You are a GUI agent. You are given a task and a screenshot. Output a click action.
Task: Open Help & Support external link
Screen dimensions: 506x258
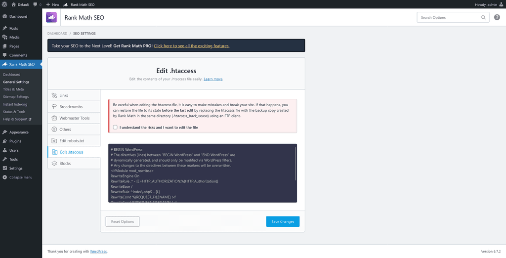pyautogui.click(x=17, y=119)
